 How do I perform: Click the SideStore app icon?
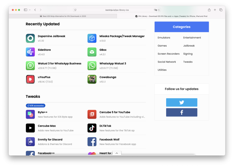coord(30,52)
